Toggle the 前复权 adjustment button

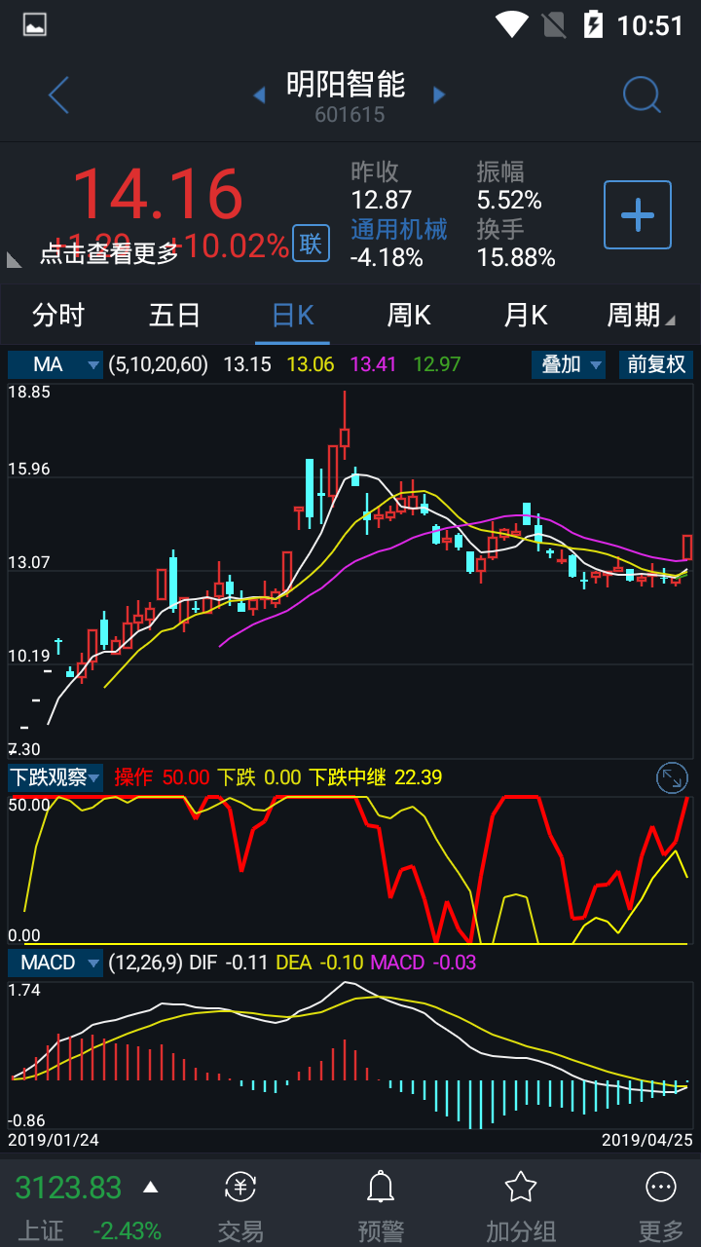click(656, 364)
